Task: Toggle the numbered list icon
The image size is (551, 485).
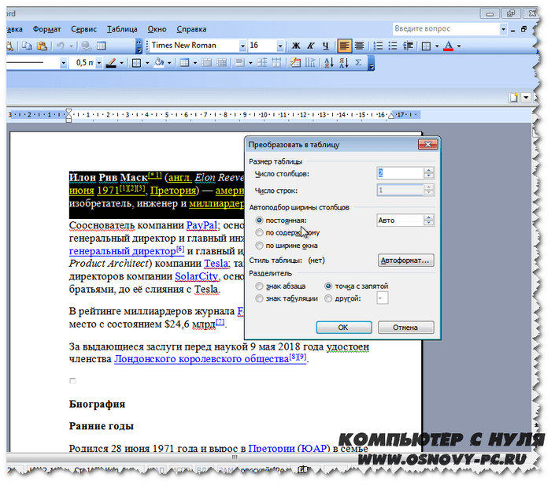Action: click(x=378, y=46)
